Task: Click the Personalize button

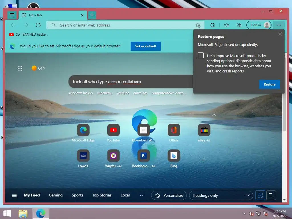Action: (x=169, y=195)
